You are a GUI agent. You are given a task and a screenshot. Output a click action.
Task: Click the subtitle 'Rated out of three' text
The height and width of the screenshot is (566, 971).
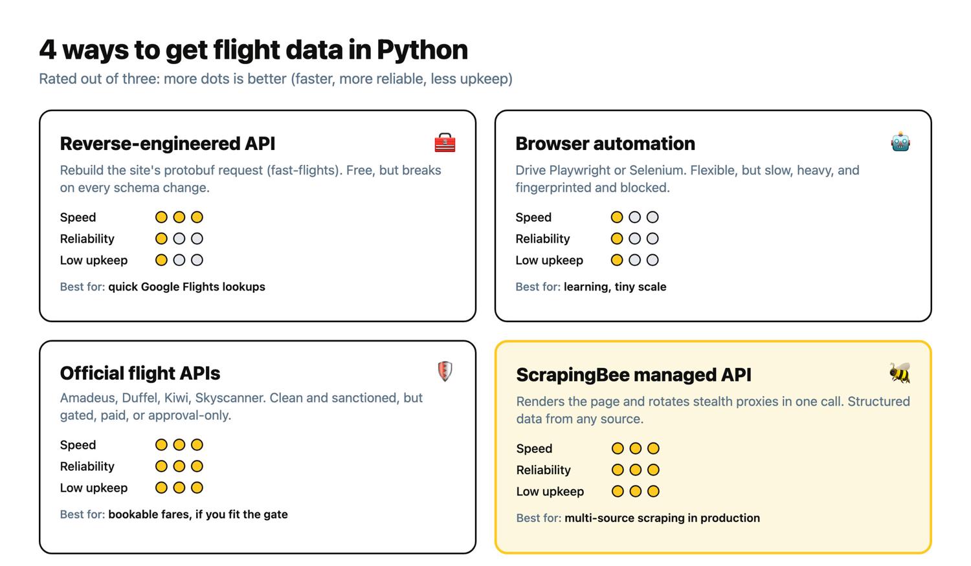(x=276, y=79)
